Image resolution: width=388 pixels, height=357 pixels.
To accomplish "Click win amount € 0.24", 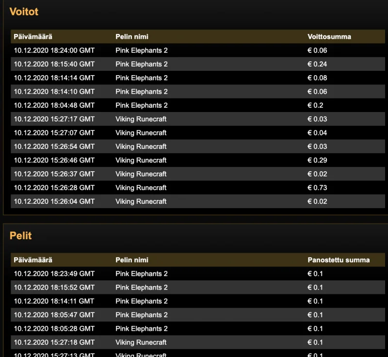I will tap(317, 64).
